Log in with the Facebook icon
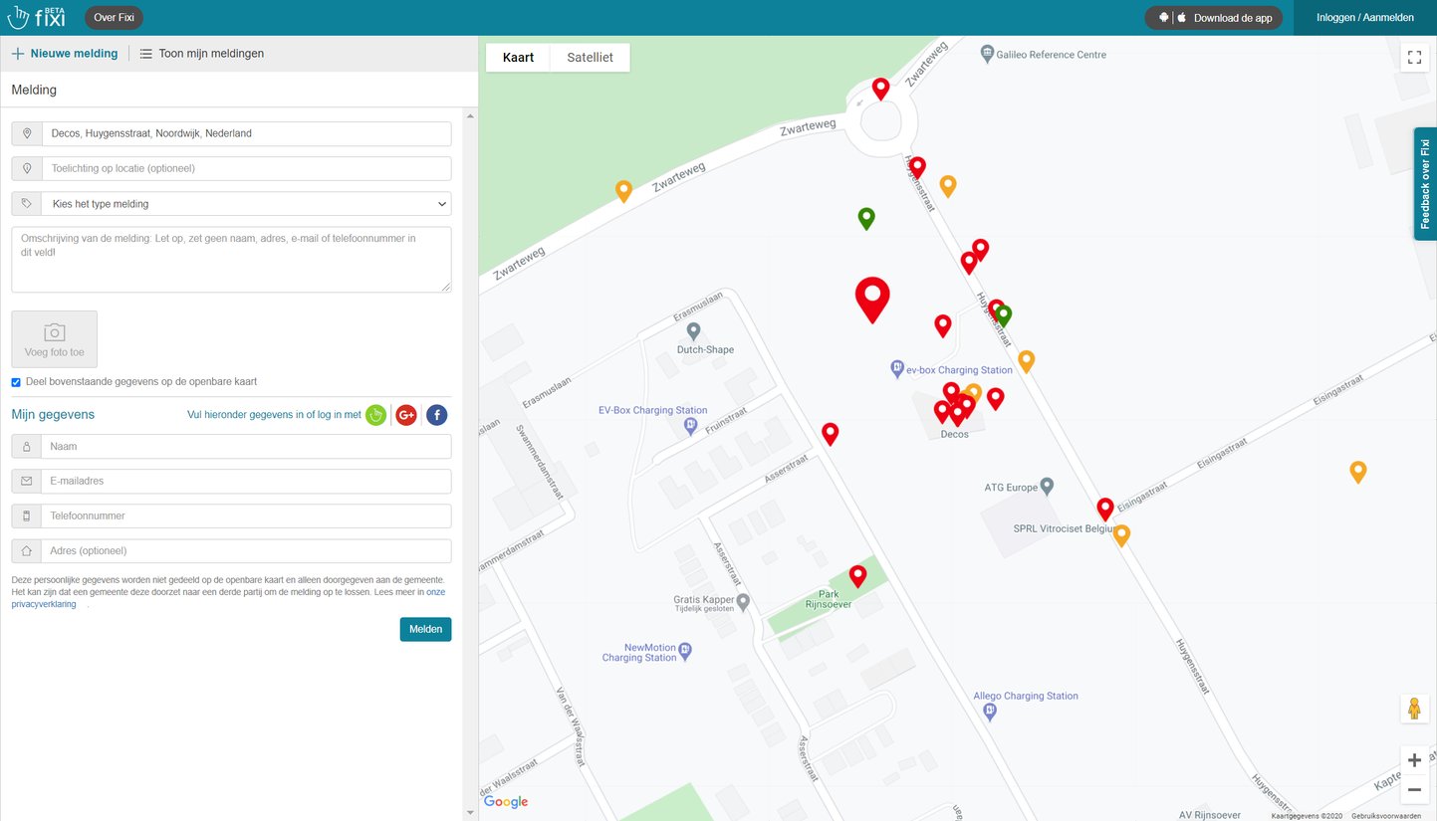 click(437, 415)
